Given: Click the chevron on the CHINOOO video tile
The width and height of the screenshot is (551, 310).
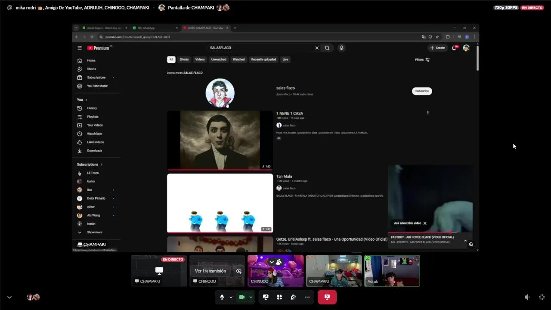Looking at the screenshot, I should [272, 262].
